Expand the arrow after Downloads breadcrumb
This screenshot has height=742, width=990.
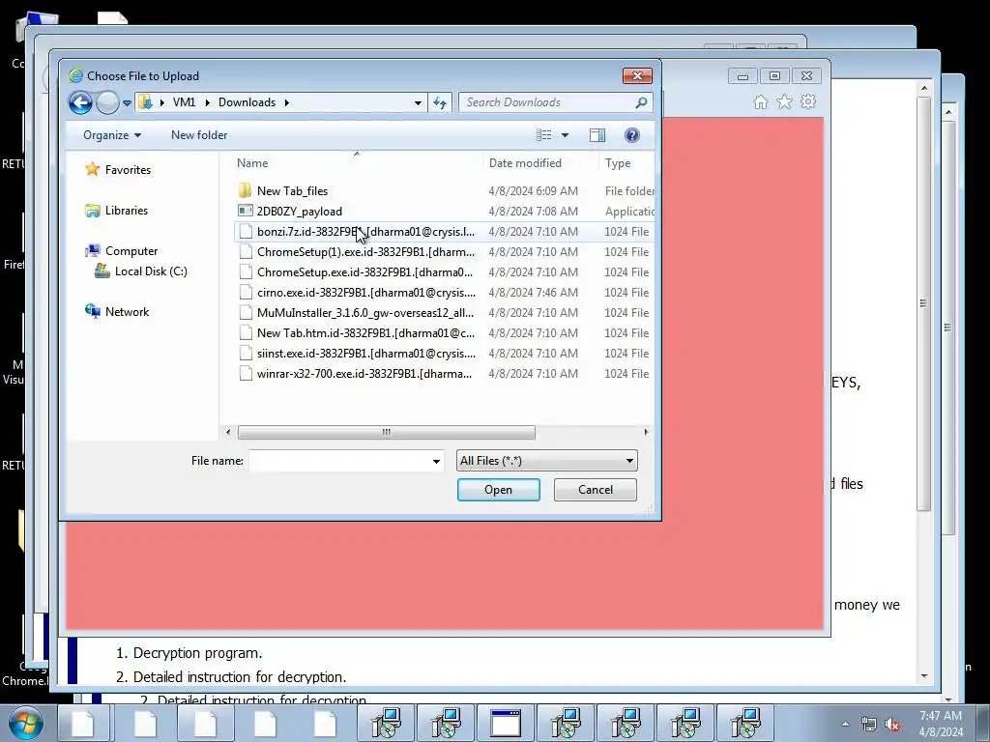[x=286, y=102]
